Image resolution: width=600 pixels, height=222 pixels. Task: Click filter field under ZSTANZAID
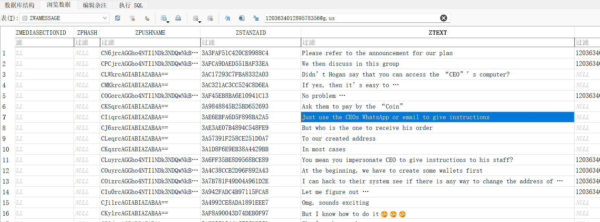click(x=251, y=42)
